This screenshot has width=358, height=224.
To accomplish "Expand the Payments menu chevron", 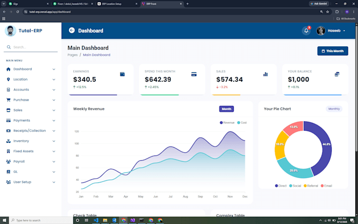I will 54,121.
